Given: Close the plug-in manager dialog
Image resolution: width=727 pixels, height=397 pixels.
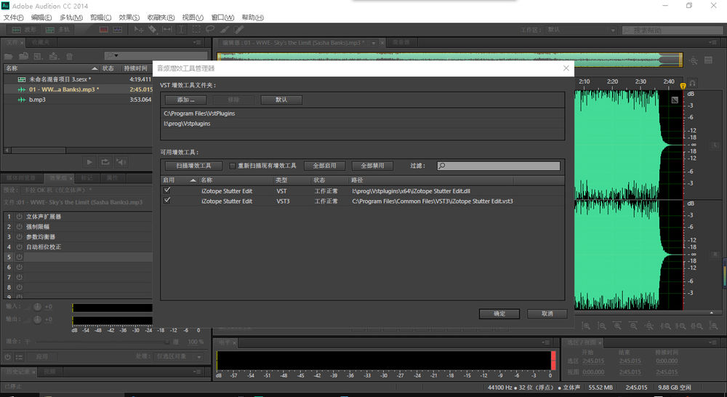Looking at the screenshot, I should coord(566,68).
